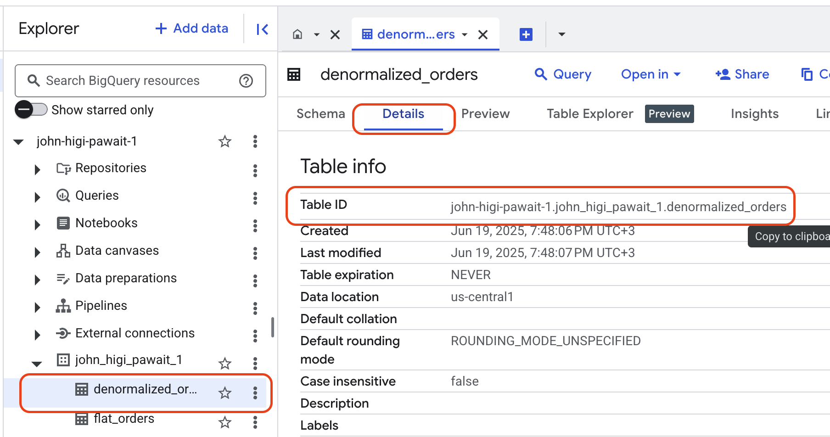Star the denormalized_orders table
The width and height of the screenshot is (830, 437).
click(224, 393)
